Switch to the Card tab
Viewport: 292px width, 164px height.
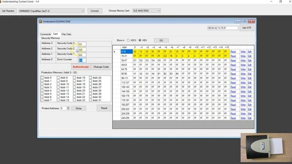coord(55,34)
